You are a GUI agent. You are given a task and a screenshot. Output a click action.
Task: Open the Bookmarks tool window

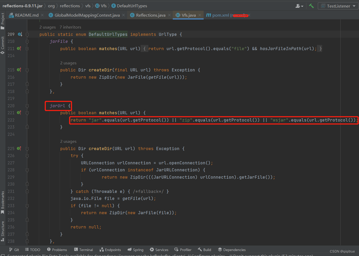3,203
